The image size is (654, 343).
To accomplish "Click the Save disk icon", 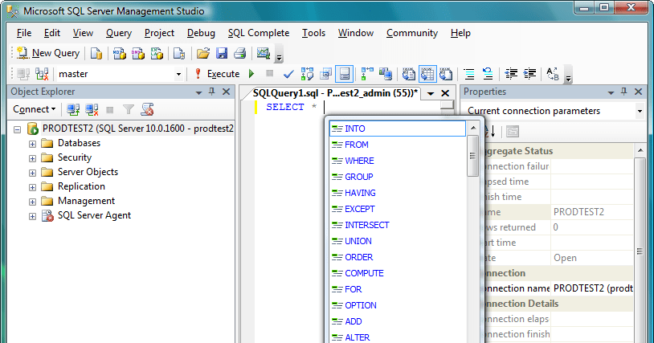I will coord(221,54).
